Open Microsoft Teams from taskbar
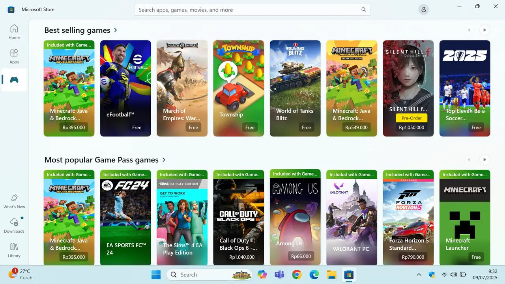The height and width of the screenshot is (284, 505). coord(279,275)
